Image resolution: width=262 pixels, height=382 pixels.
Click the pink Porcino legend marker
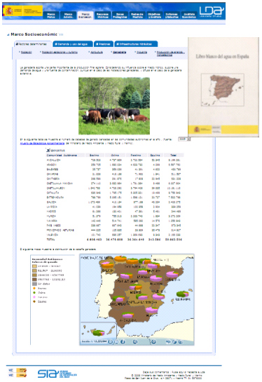coord(34,297)
